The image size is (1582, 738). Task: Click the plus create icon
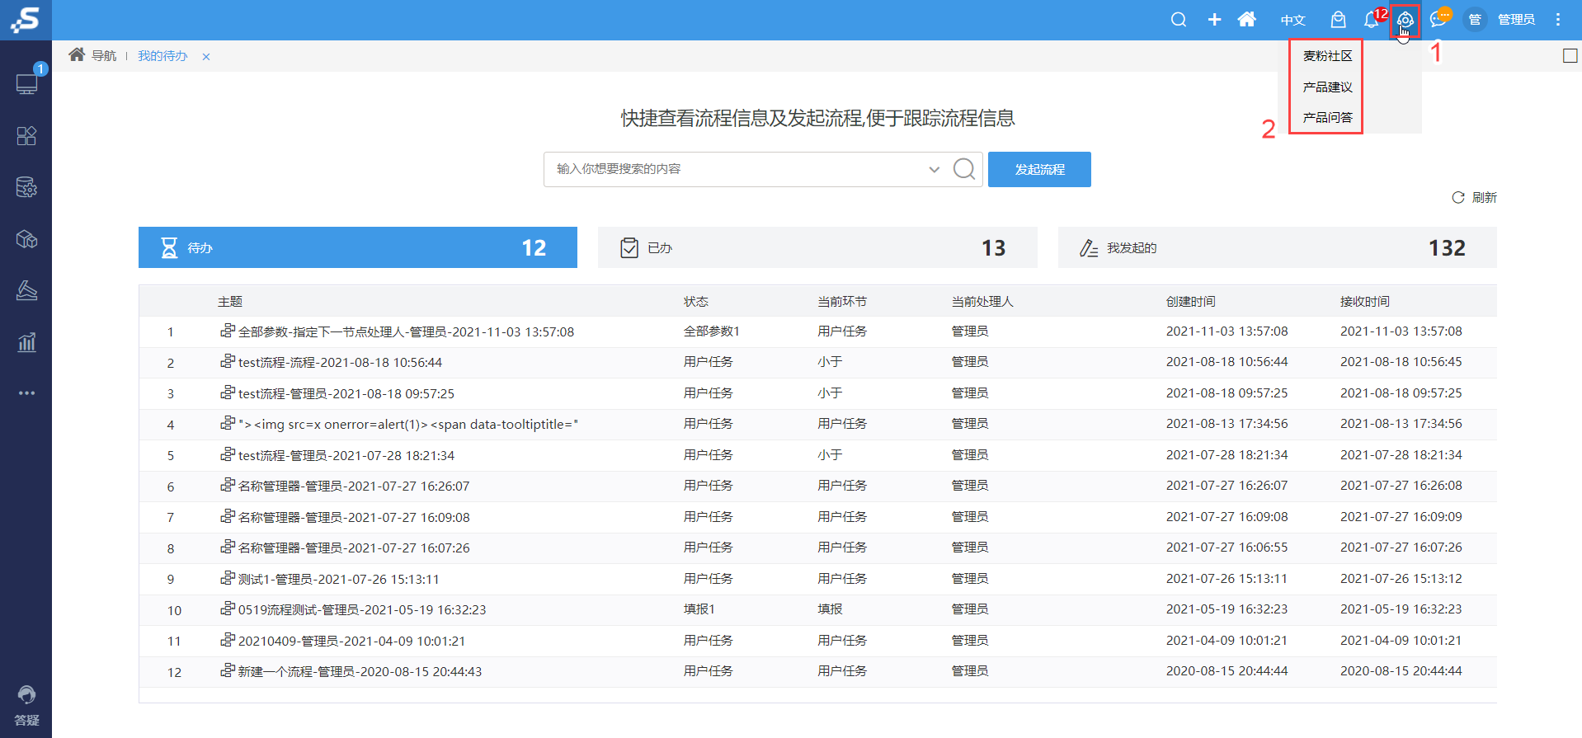click(1214, 20)
